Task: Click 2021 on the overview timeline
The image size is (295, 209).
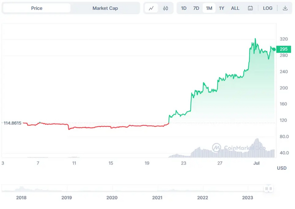Action: [157, 197]
